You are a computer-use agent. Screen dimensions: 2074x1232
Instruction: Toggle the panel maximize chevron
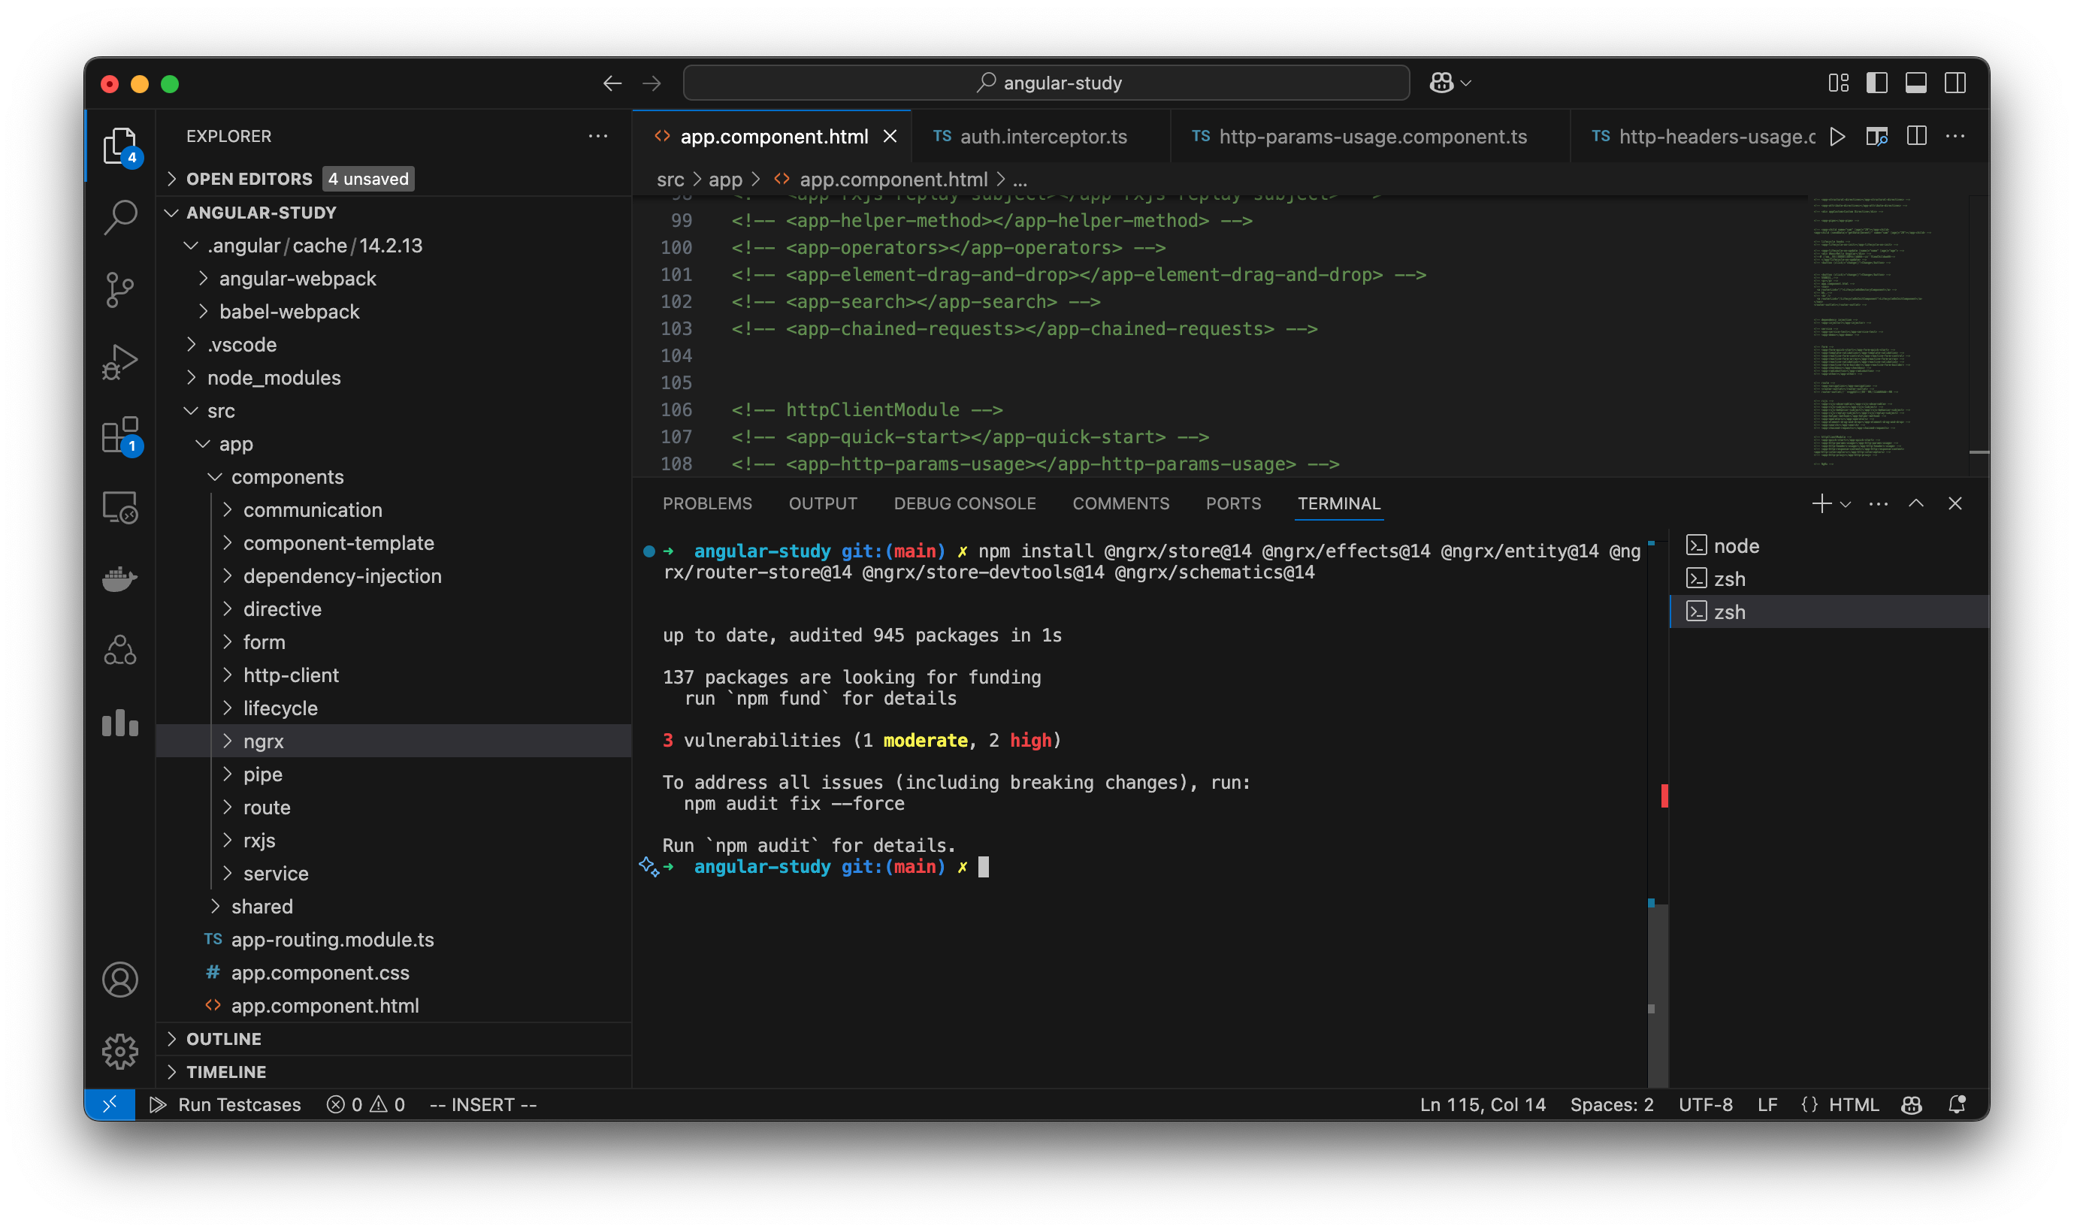[1916, 503]
